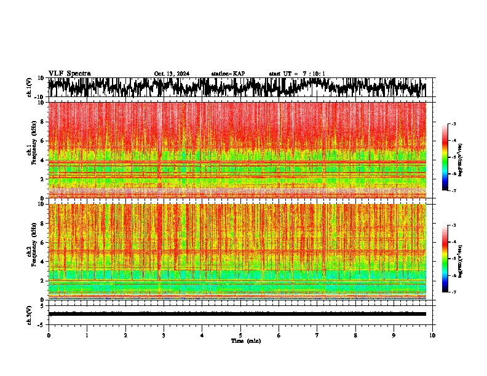Screen dimensions: 487x376
Task: Select the ch.2 spectrogram color bar
Action: (x=445, y=259)
